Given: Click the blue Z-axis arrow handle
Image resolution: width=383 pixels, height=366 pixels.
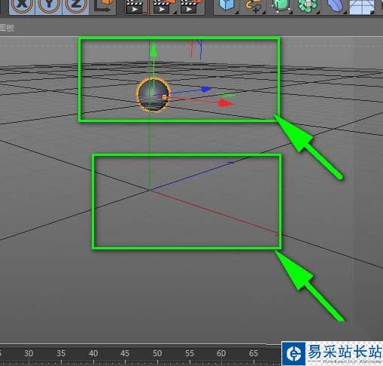Looking at the screenshot, I should tap(206, 89).
